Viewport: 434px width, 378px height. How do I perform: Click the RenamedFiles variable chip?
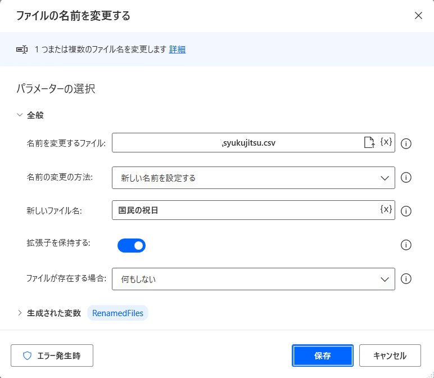117,313
